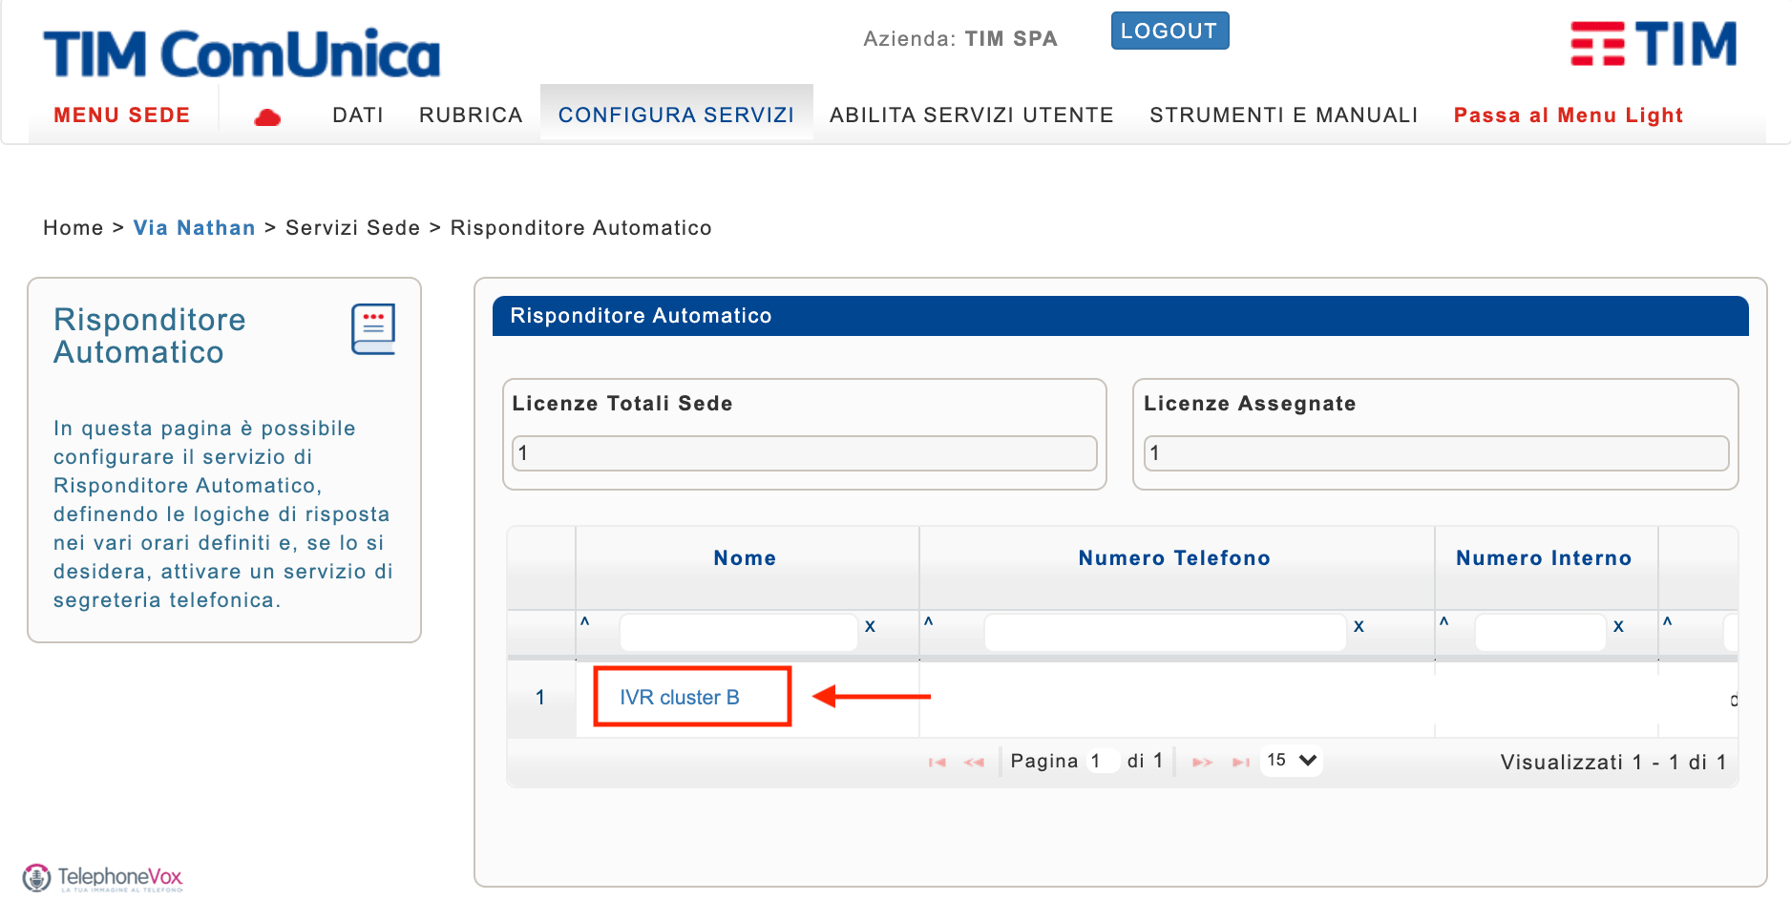Click the TelephoneVox logo
The width and height of the screenshot is (1791, 901).
[102, 877]
